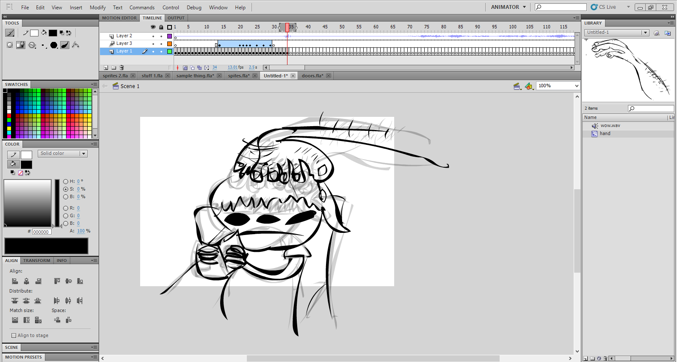Open timeline panel options menu
The height and width of the screenshot is (362, 677).
pos(576,18)
